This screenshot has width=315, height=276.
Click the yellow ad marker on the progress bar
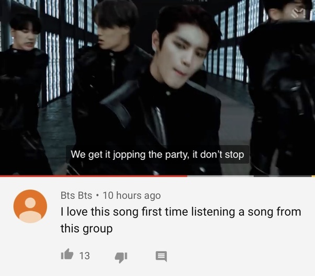[x=313, y=176]
